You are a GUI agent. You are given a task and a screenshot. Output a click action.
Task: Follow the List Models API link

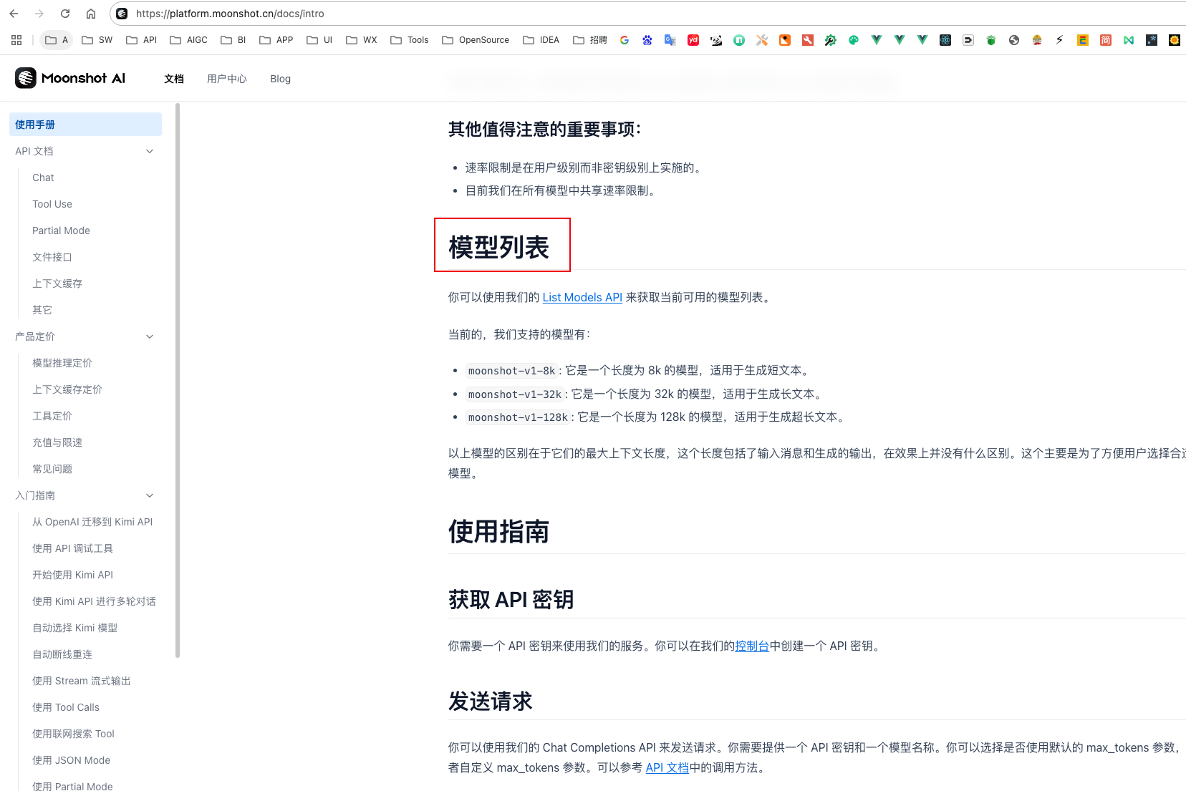point(582,297)
